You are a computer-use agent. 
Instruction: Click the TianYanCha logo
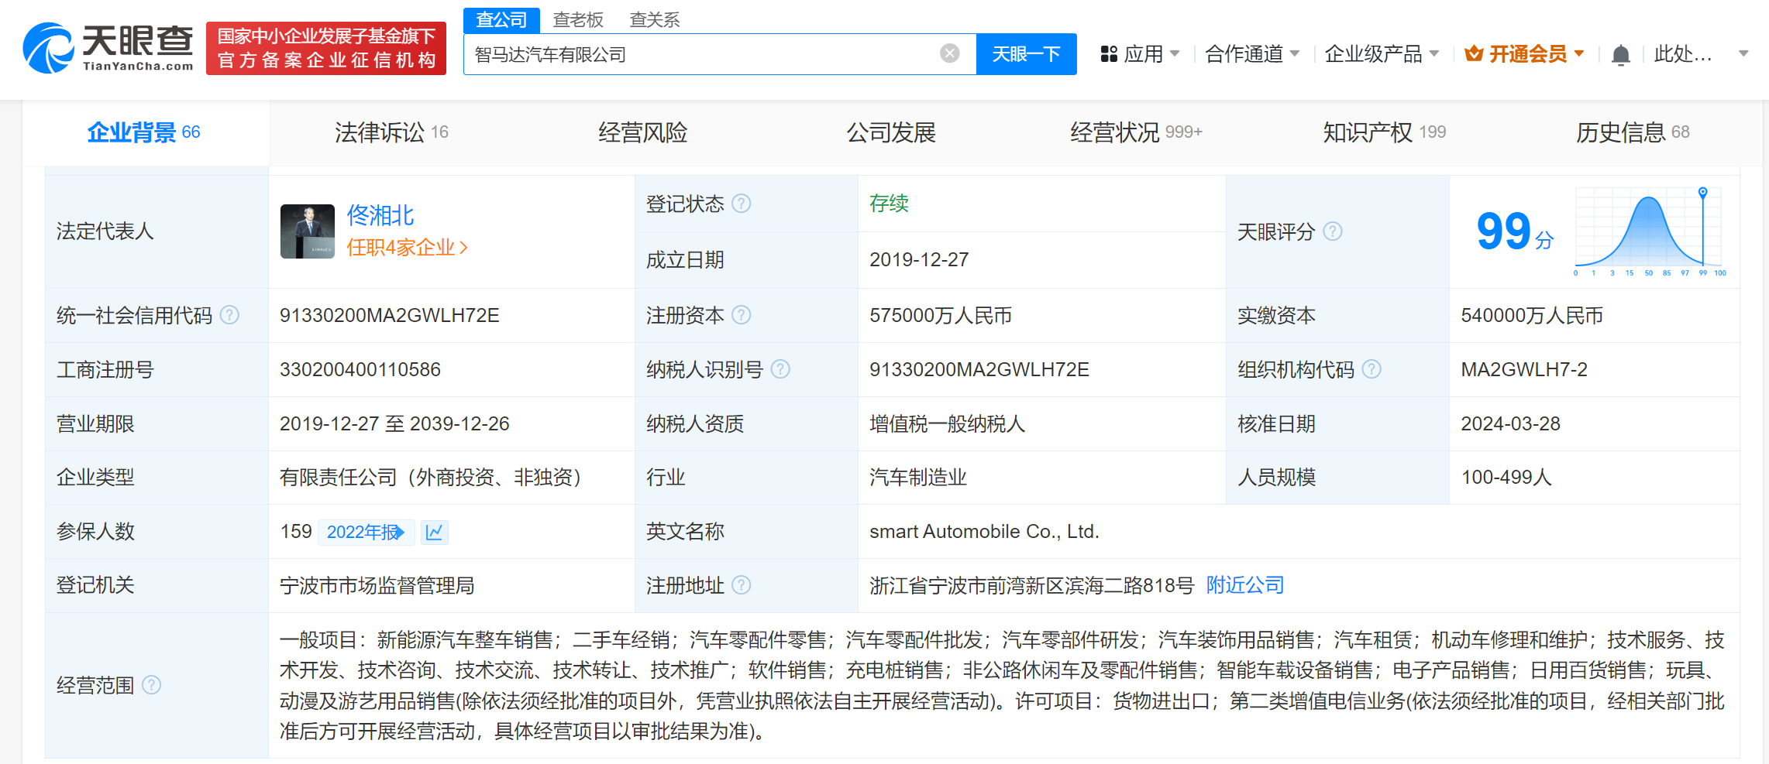coord(108,48)
